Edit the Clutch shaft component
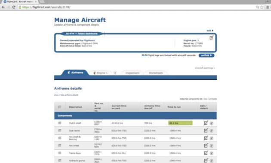The width and height of the screenshot is (271, 163). click(x=206, y=123)
